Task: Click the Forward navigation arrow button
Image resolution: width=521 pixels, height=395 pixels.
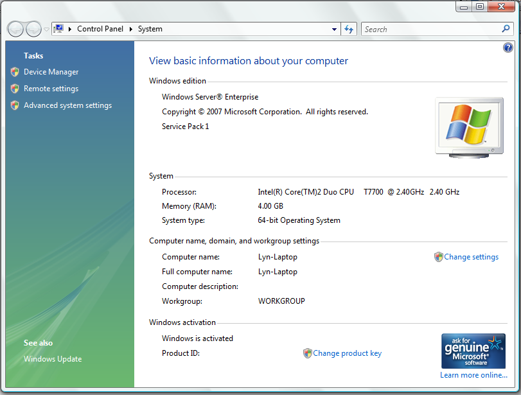Action: click(33, 29)
